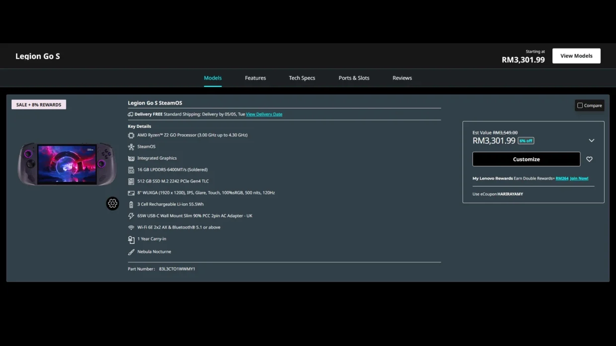The width and height of the screenshot is (616, 346).
Task: Click the Legion Go S product image
Action: click(x=67, y=164)
